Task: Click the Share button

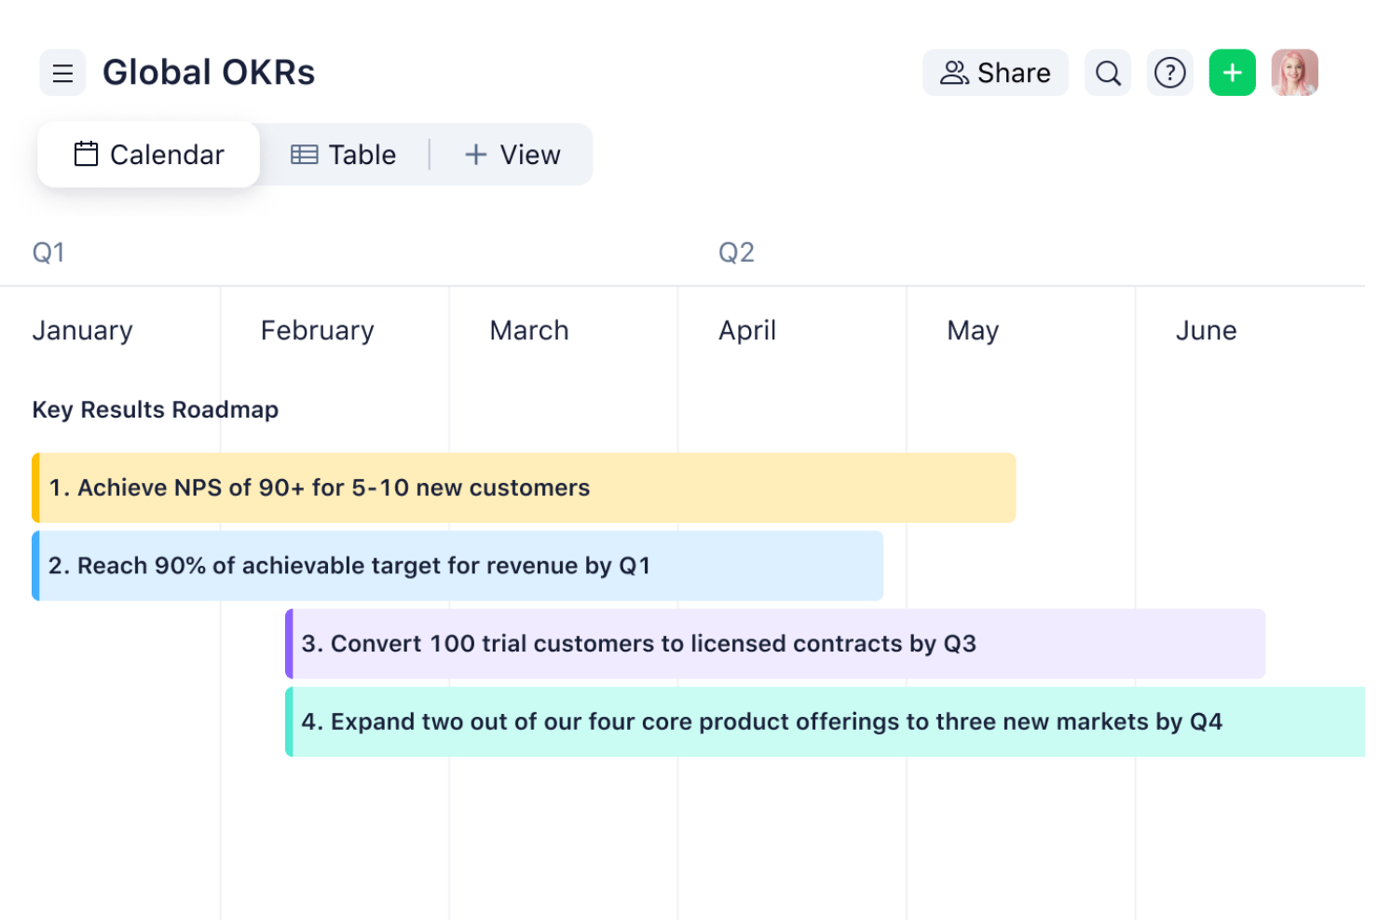Action: [x=995, y=73]
